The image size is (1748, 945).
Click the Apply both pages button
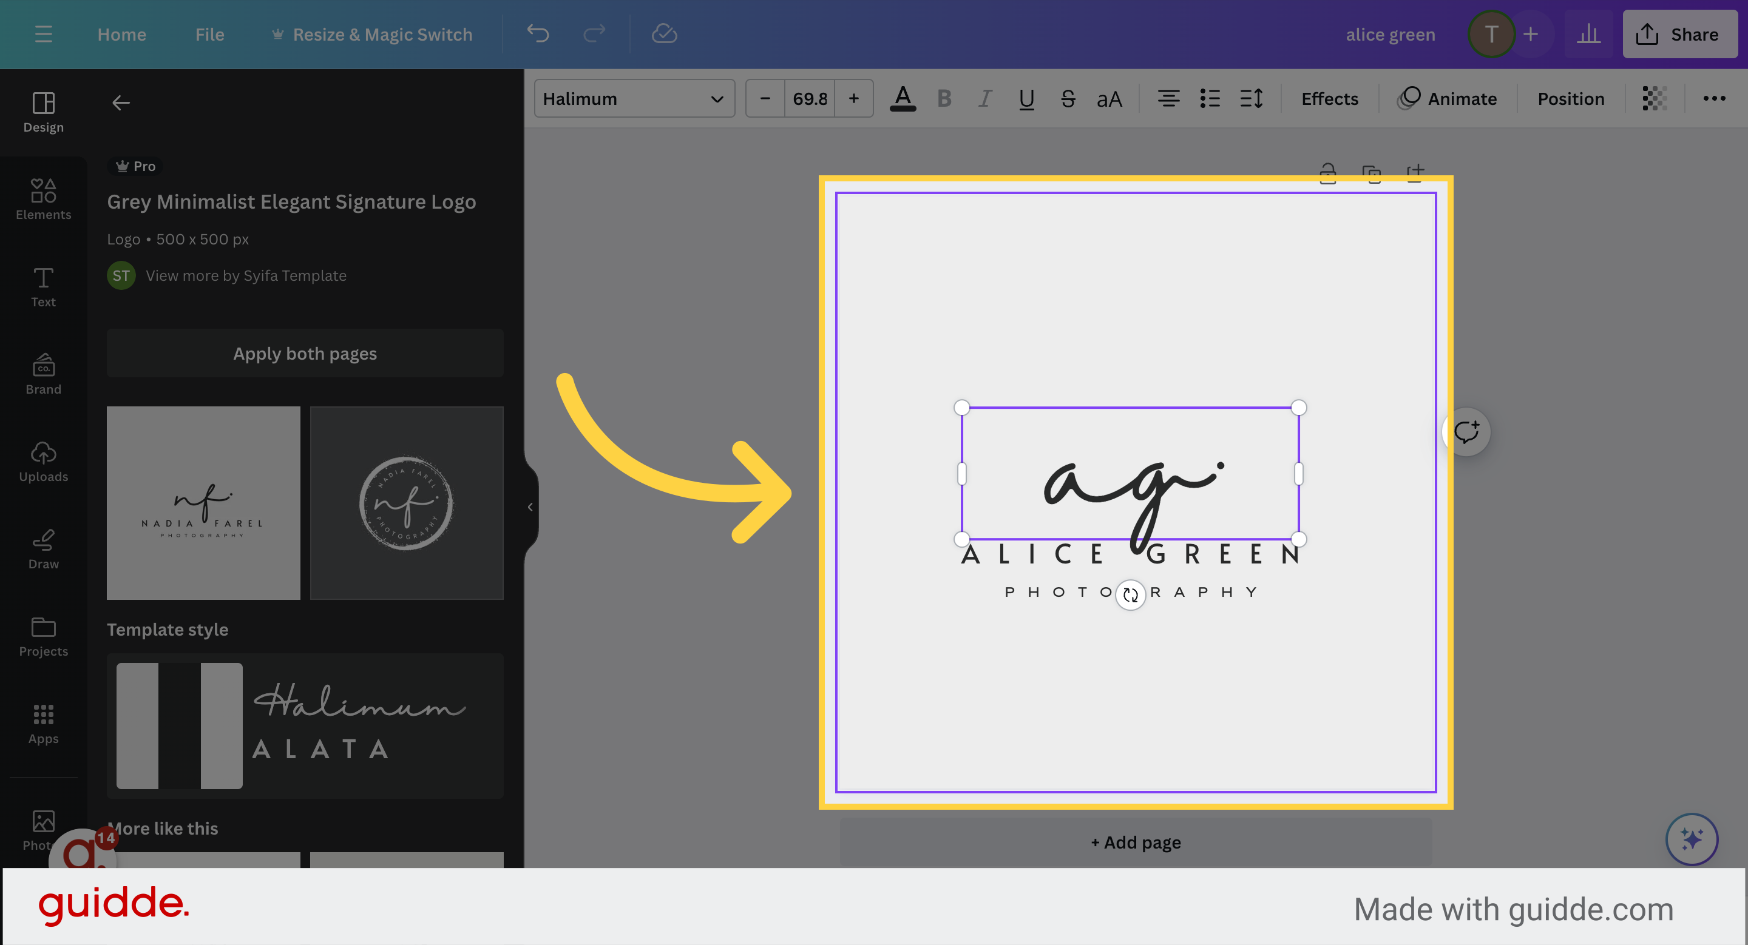coord(305,353)
